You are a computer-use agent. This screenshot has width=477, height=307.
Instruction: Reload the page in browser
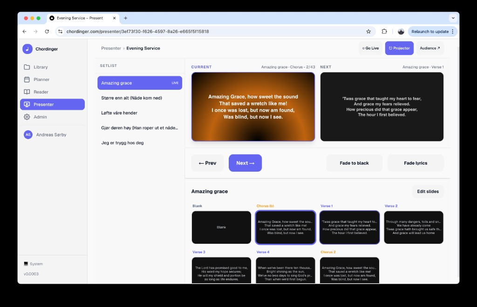(47, 32)
